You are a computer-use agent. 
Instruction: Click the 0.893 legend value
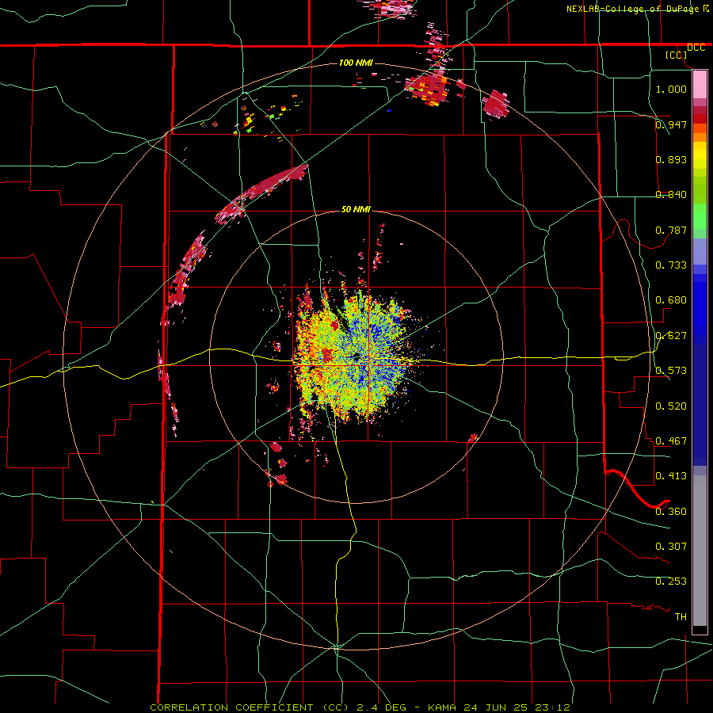[671, 159]
